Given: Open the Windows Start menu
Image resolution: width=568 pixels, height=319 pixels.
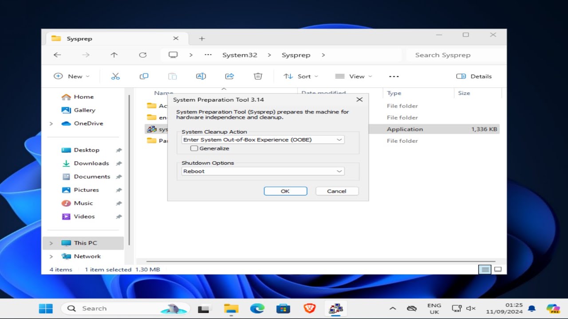Looking at the screenshot, I should pyautogui.click(x=46, y=308).
